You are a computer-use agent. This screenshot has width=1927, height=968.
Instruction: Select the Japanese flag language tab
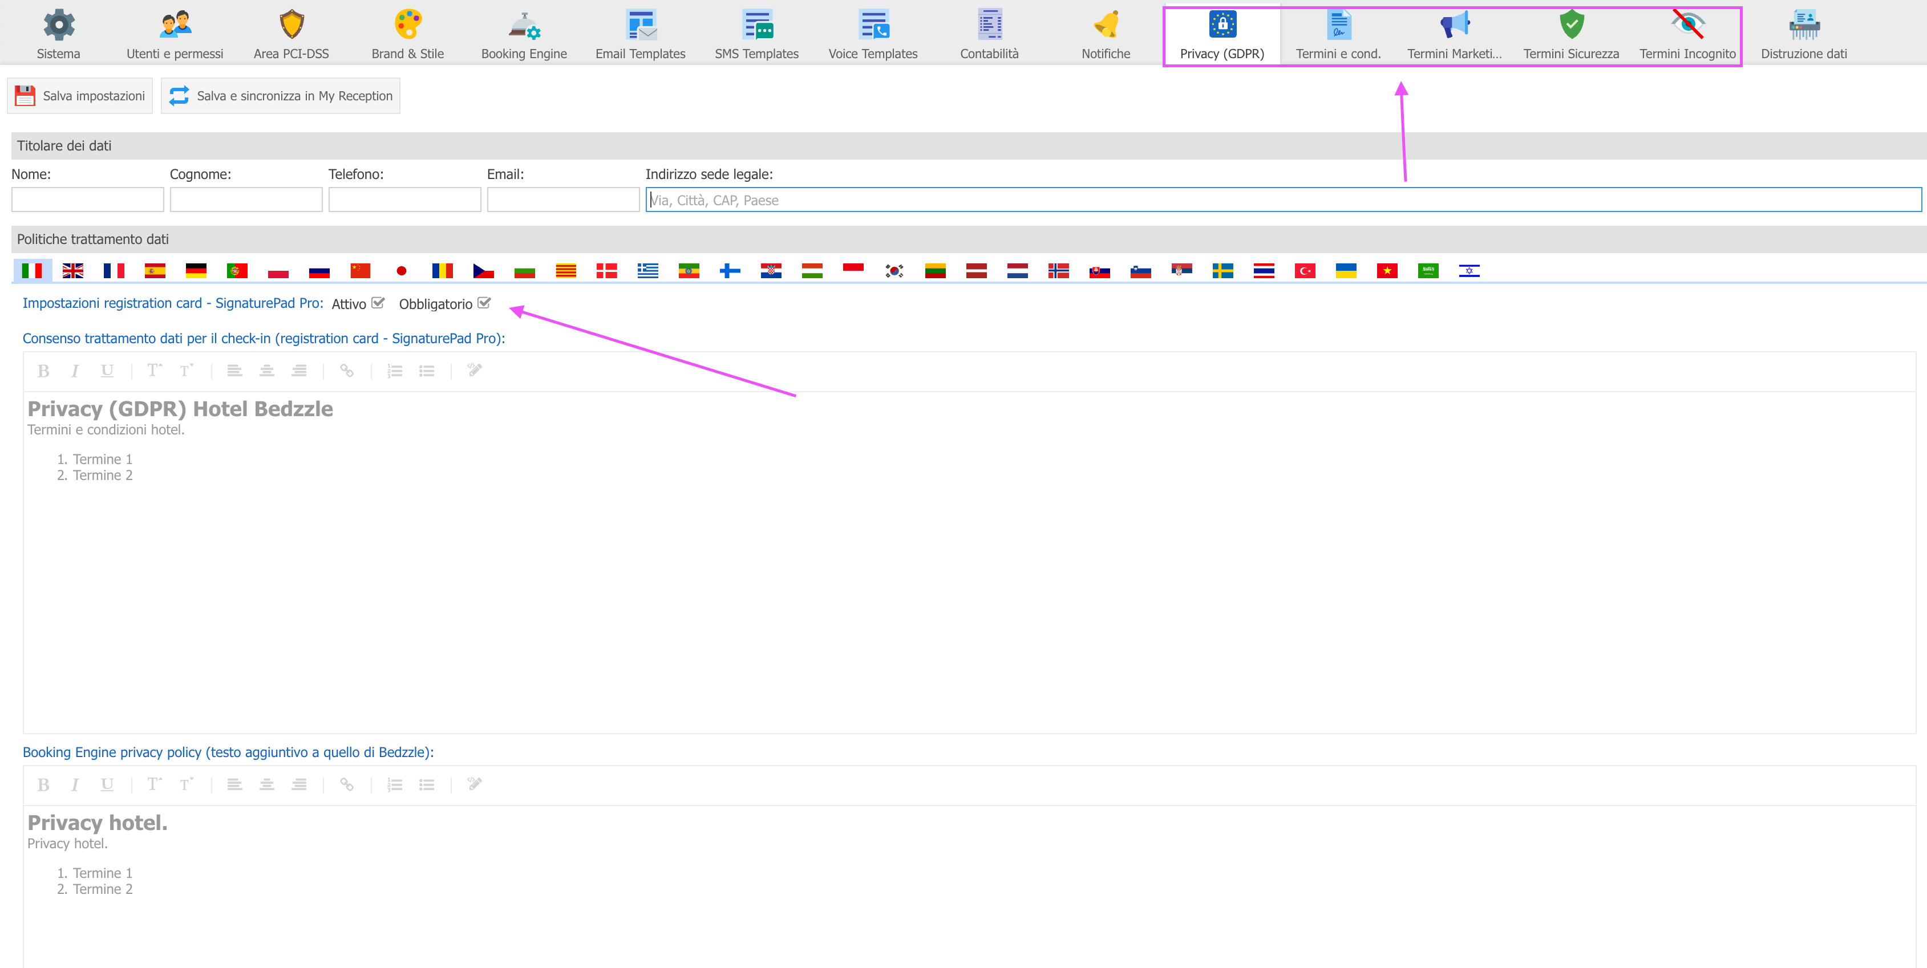coord(402,271)
